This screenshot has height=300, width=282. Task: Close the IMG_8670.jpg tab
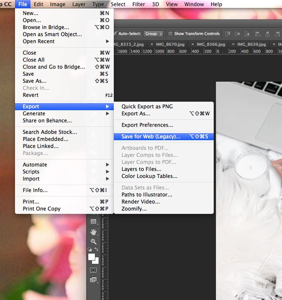152,44
